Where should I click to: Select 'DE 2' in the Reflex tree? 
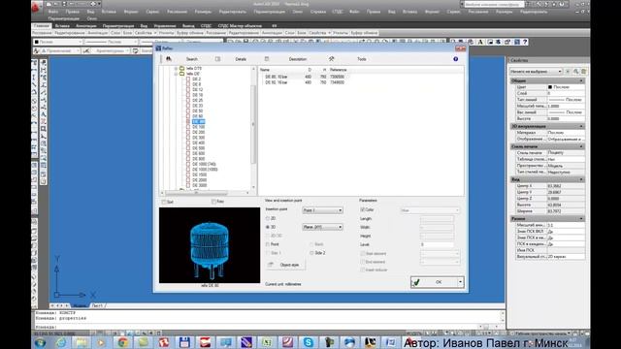pyautogui.click(x=196, y=79)
